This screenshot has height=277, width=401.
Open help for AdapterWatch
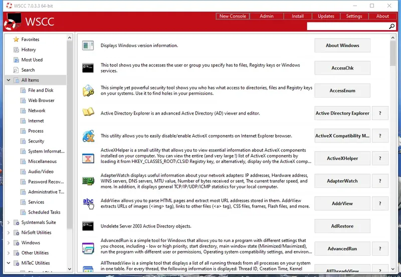click(x=380, y=181)
